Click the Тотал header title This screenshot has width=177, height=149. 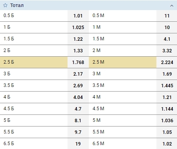17,5
